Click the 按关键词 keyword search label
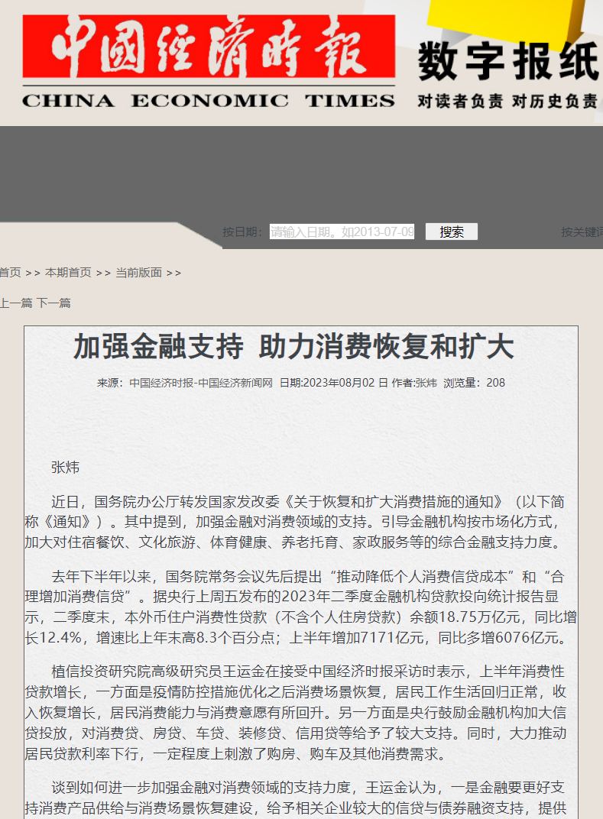Viewport: 603px width, 819px height. point(582,231)
